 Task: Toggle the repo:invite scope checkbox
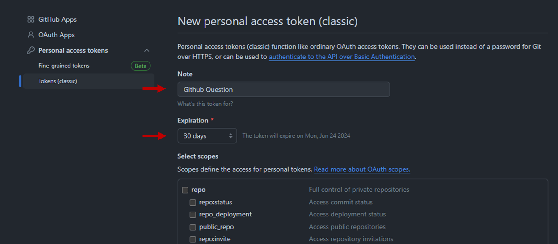click(x=193, y=239)
